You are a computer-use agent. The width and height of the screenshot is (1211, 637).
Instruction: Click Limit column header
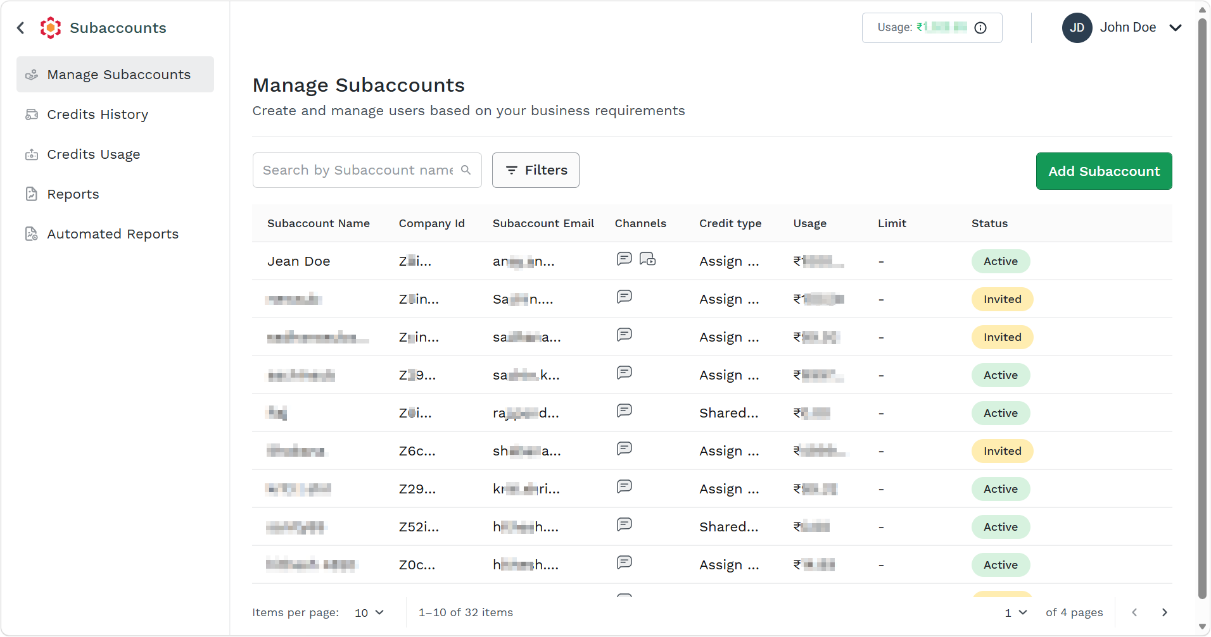pyautogui.click(x=892, y=223)
